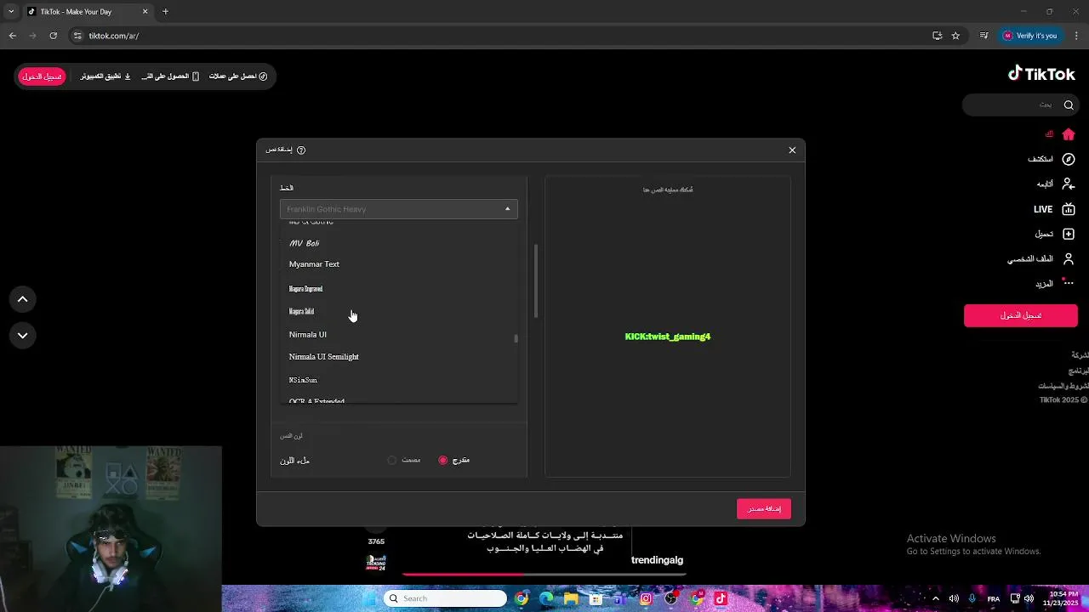Open the clock showing 10:54 PM

pos(1061,598)
